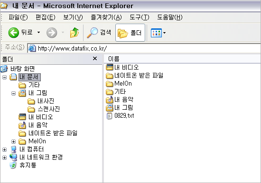
Task: Select 내 비디오 label in tree
Action: 40,117
